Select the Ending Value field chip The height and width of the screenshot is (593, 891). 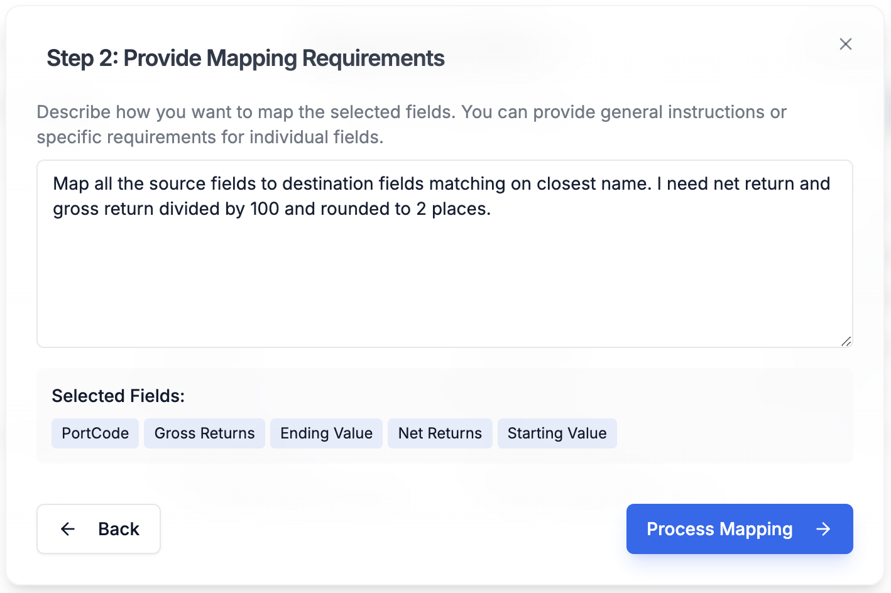326,433
